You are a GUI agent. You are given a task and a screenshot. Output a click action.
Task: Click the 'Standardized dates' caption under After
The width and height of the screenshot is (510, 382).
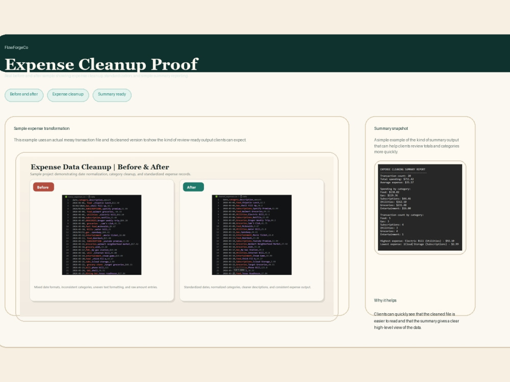click(x=247, y=287)
